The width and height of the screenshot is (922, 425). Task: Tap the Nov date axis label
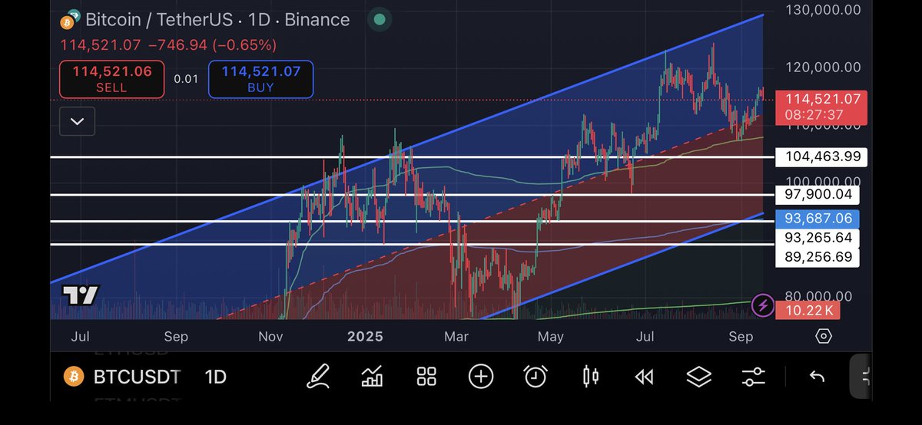(270, 336)
